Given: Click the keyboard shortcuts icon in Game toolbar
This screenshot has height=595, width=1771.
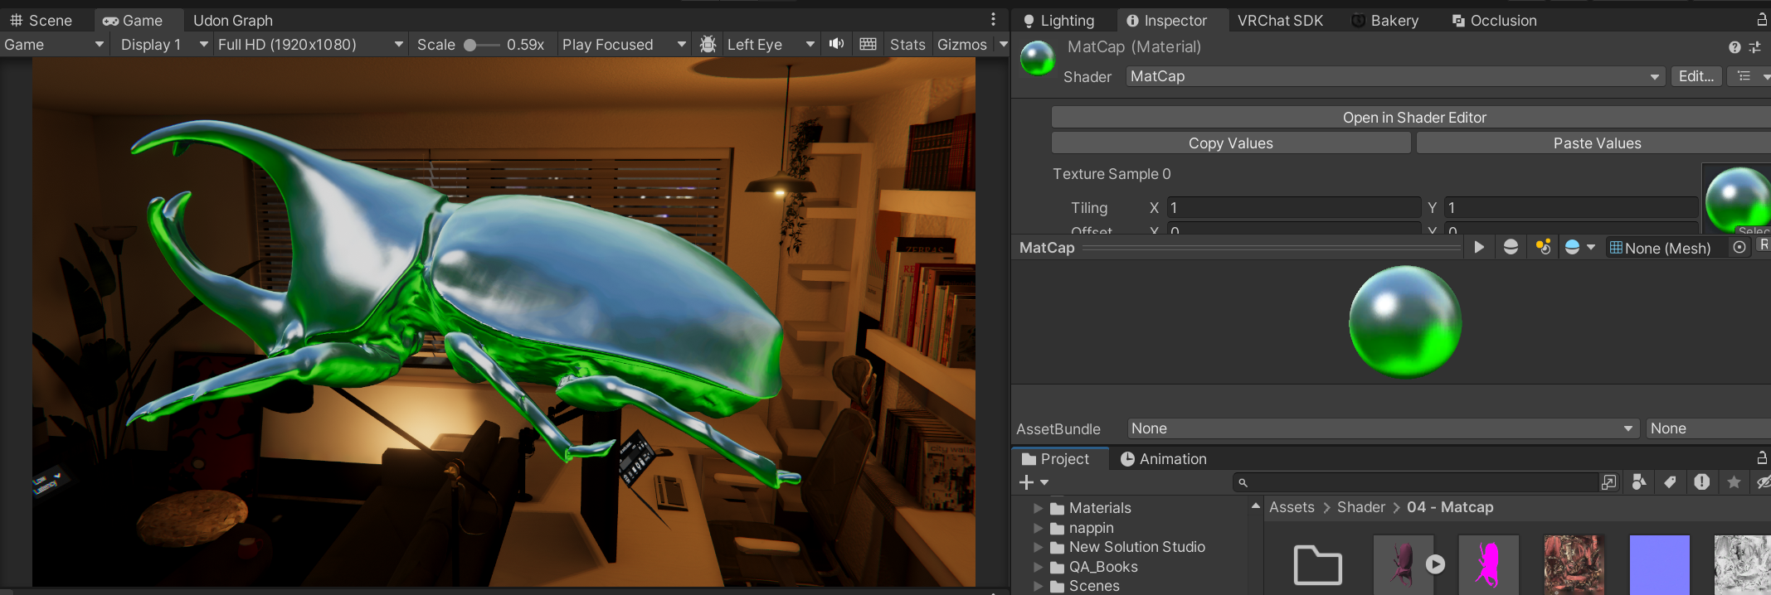Looking at the screenshot, I should pyautogui.click(x=868, y=45).
